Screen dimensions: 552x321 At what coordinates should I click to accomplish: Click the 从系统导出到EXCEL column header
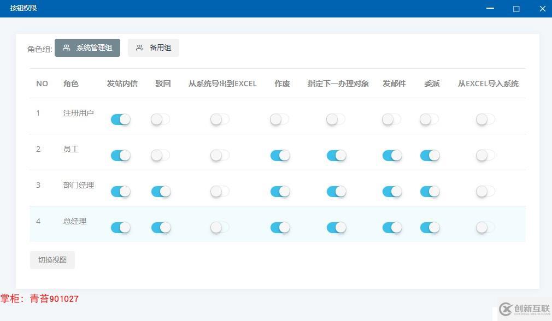point(222,84)
